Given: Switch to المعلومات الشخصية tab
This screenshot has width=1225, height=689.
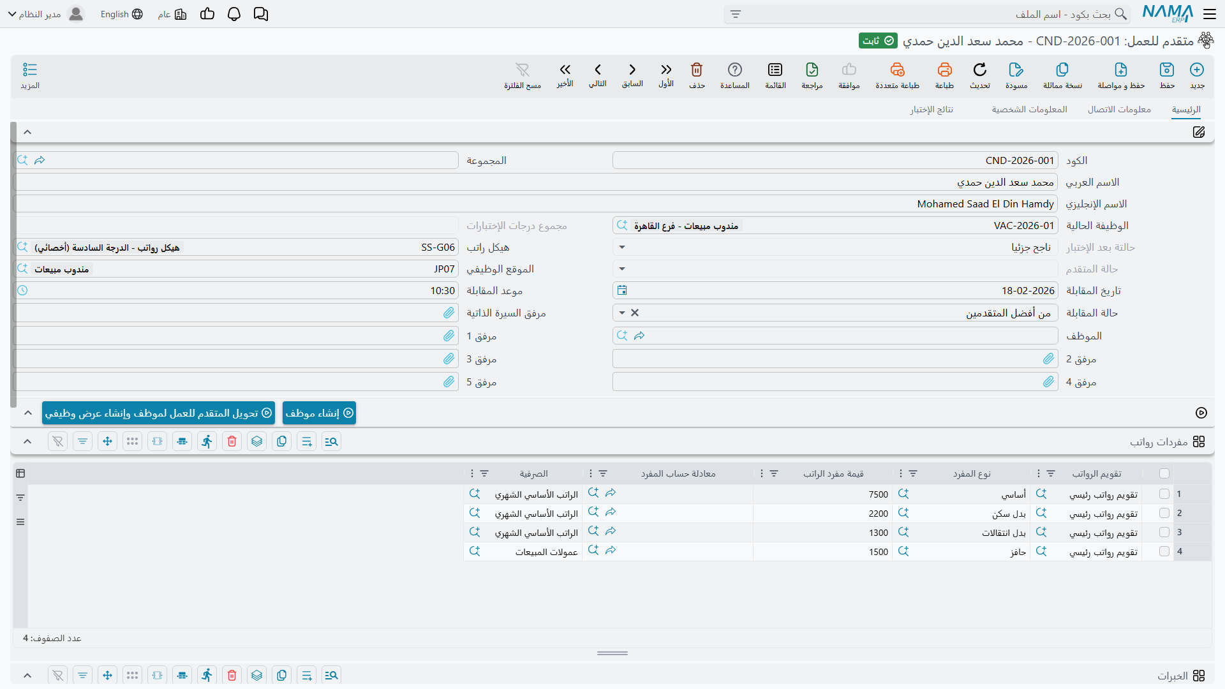Looking at the screenshot, I should 1029,110.
